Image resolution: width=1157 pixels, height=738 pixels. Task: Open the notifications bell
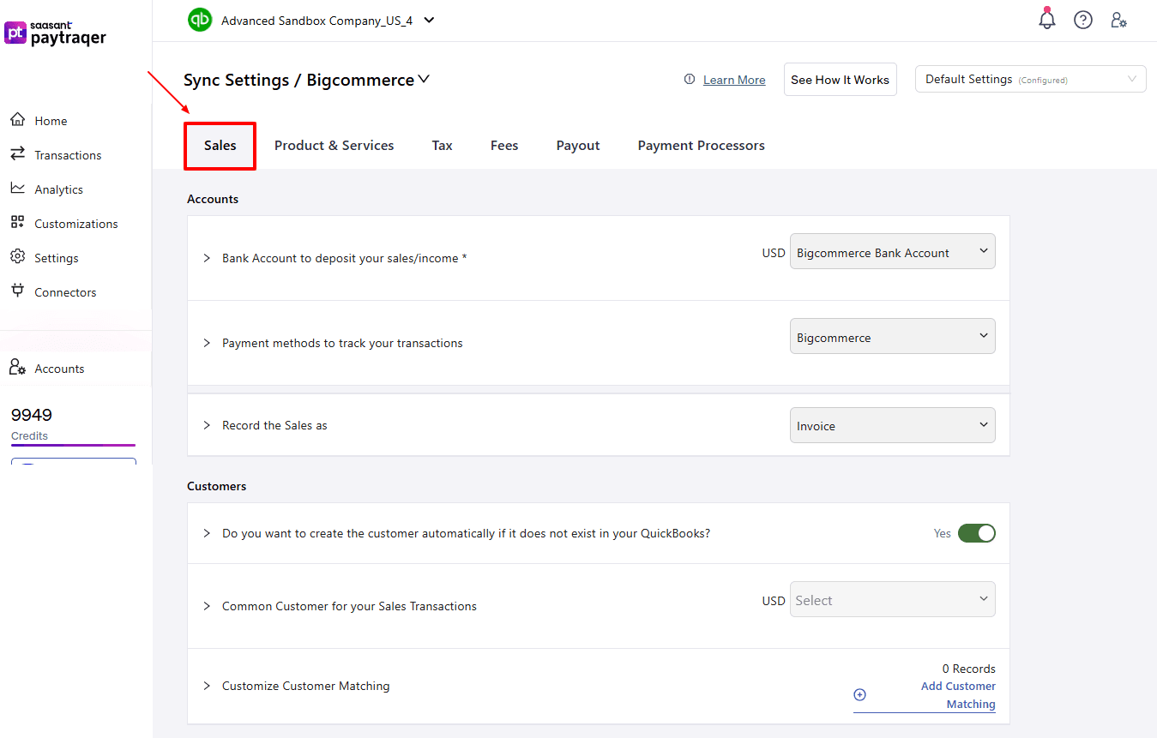[x=1047, y=19]
